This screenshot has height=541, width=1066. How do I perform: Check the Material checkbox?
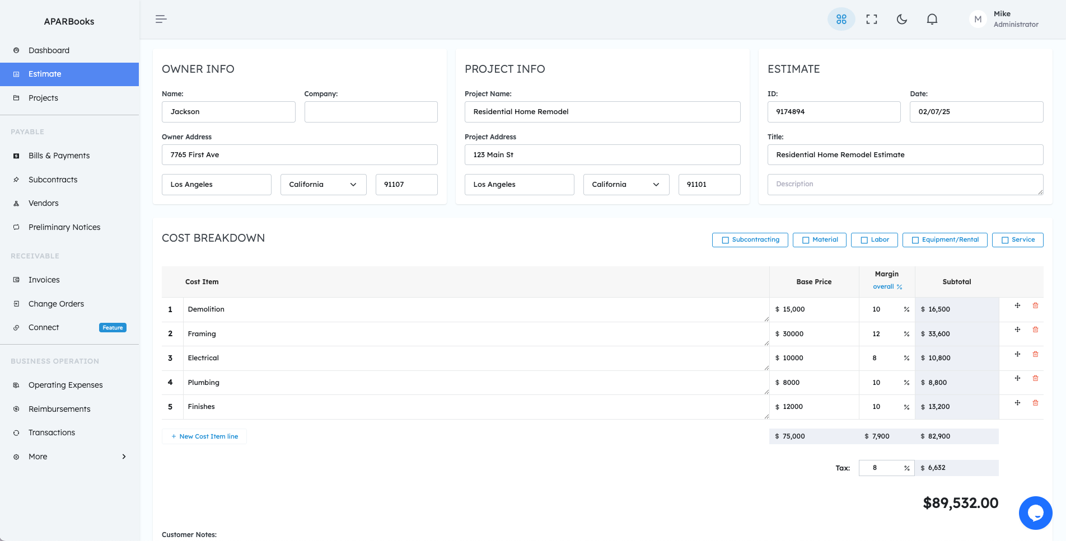click(x=806, y=240)
